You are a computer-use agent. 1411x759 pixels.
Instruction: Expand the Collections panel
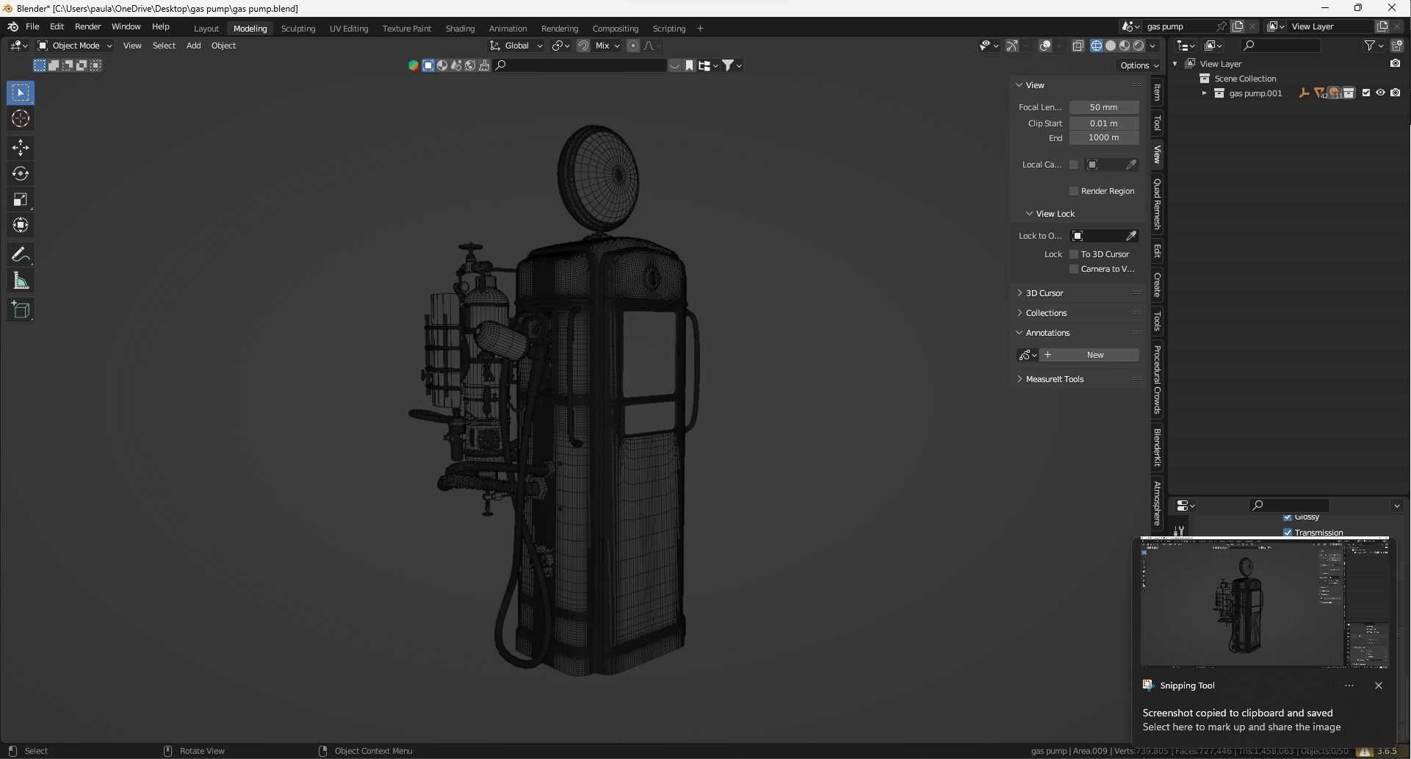click(x=1046, y=313)
